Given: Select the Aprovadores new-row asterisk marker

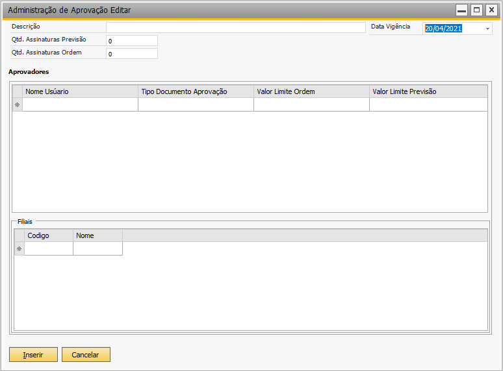Looking at the screenshot, I should coord(18,104).
